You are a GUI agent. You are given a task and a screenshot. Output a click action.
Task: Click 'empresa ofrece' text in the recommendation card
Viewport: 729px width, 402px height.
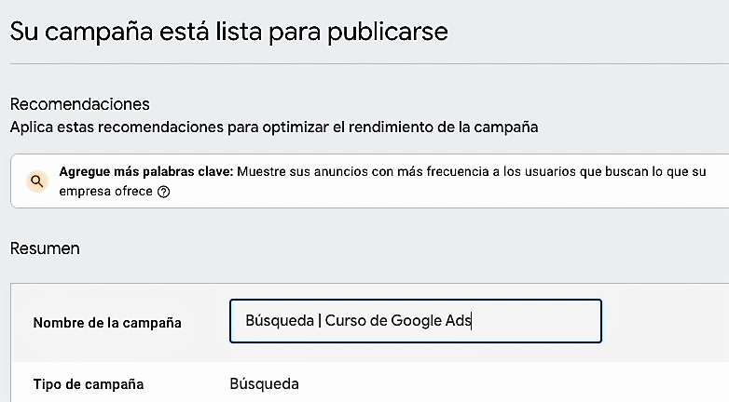tap(106, 193)
